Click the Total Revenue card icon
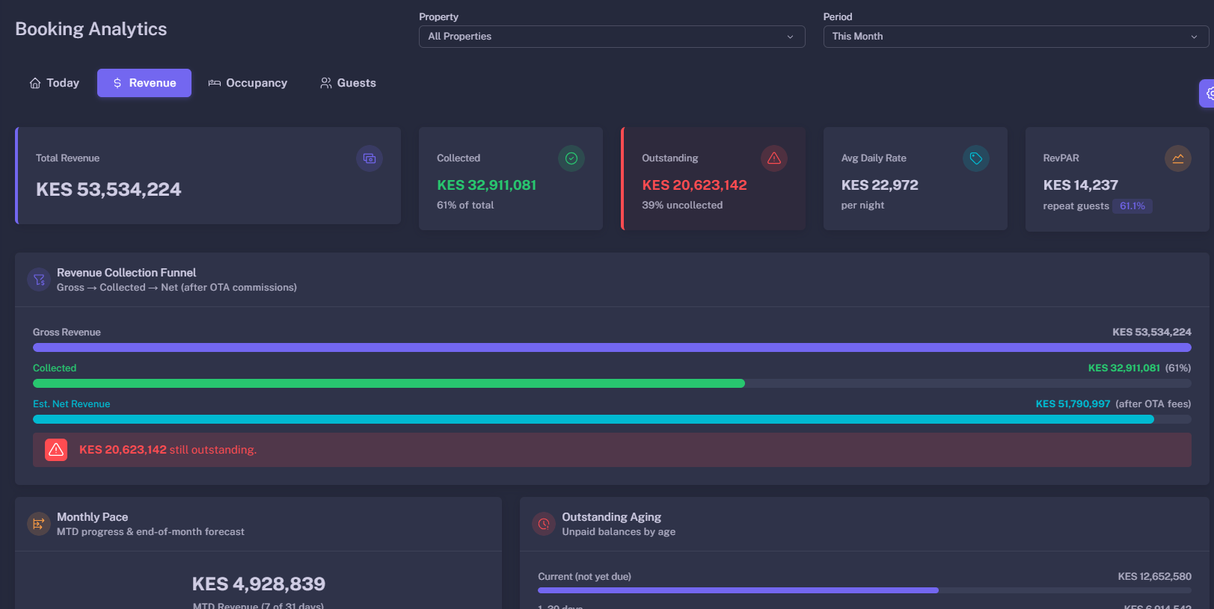This screenshot has width=1214, height=609. pyautogui.click(x=370, y=158)
